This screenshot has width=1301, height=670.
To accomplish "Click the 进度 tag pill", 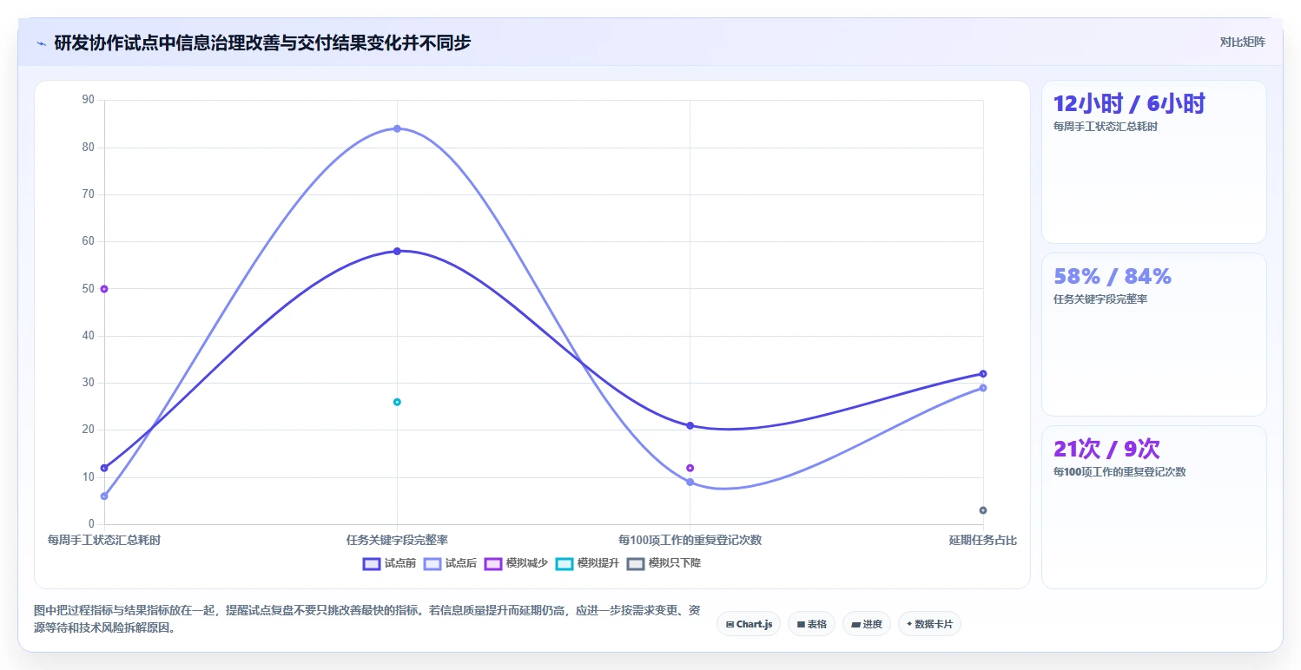I will click(867, 624).
